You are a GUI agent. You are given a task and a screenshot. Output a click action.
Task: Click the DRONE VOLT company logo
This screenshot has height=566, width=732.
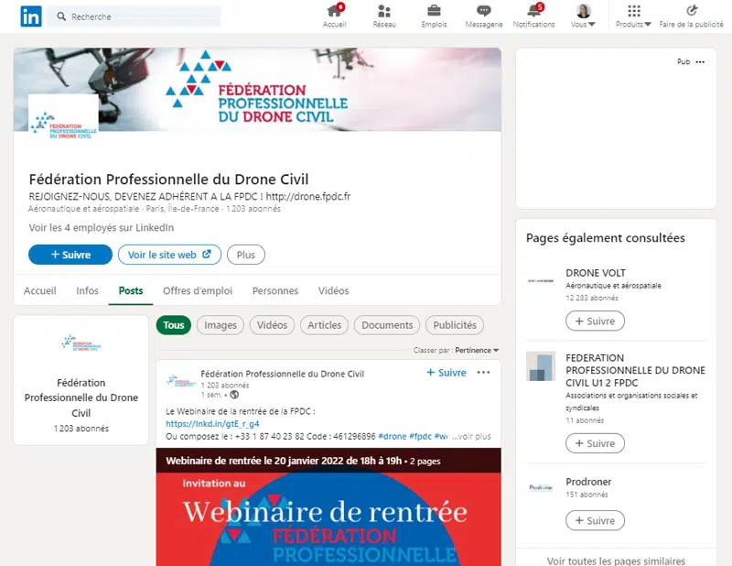[541, 281]
